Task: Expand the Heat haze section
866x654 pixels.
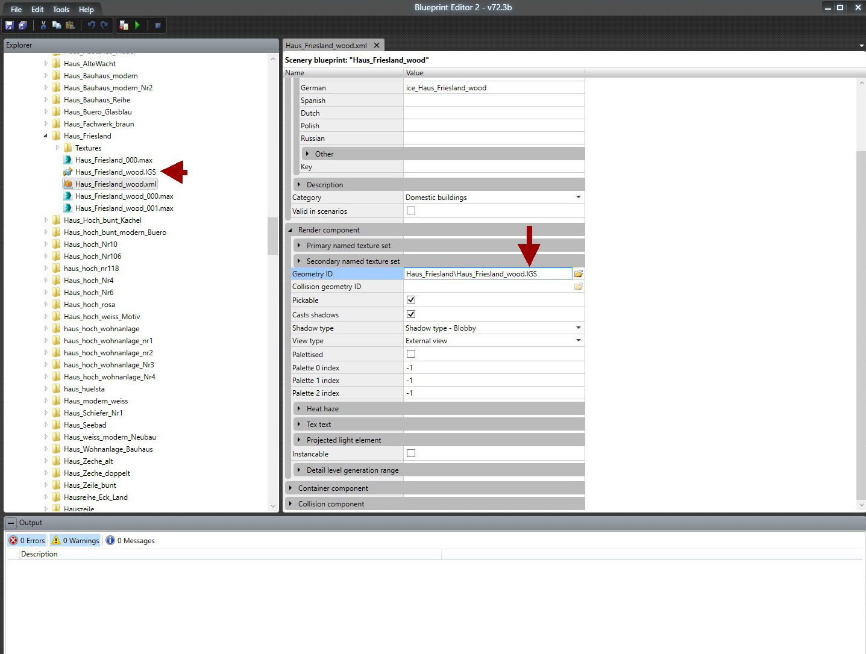Action: 299,409
